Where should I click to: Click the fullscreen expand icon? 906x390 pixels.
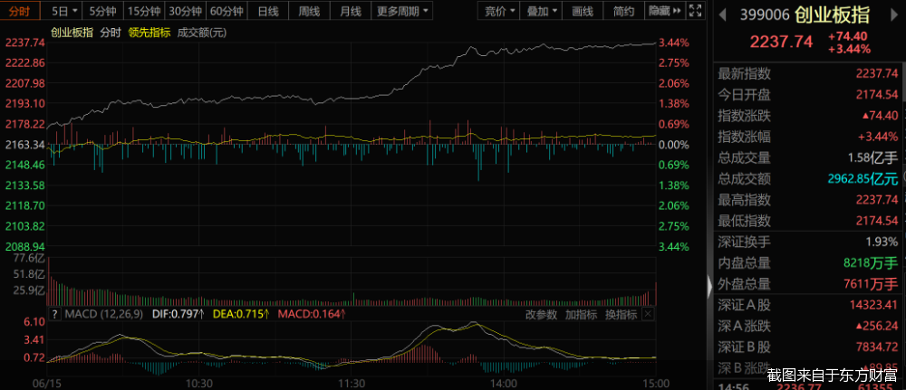tap(695, 12)
